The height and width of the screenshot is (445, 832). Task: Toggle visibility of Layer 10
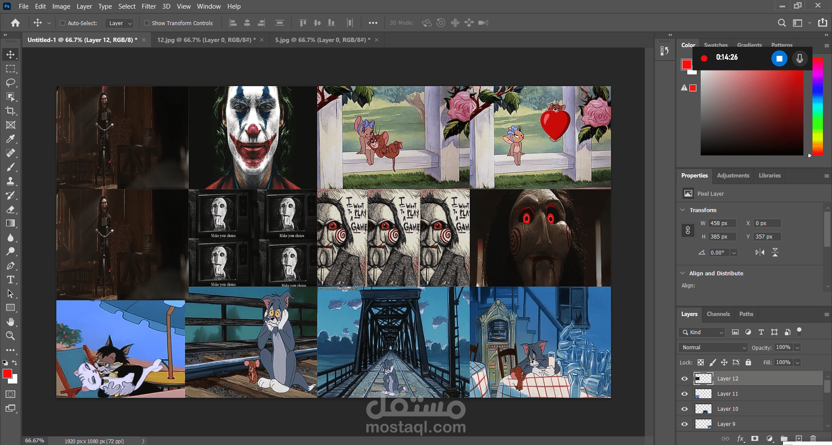(x=685, y=409)
